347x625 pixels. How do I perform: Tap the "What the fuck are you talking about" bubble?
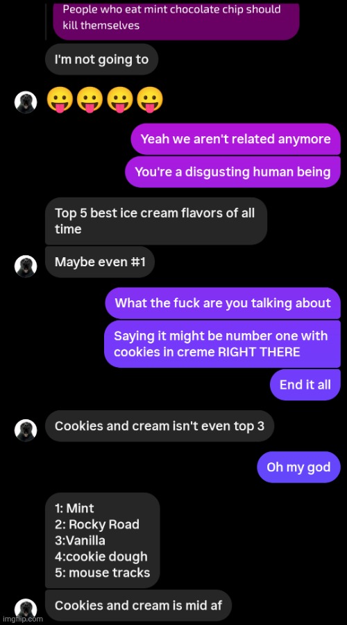(223, 303)
